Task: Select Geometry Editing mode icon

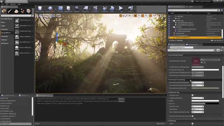Action: (28, 11)
